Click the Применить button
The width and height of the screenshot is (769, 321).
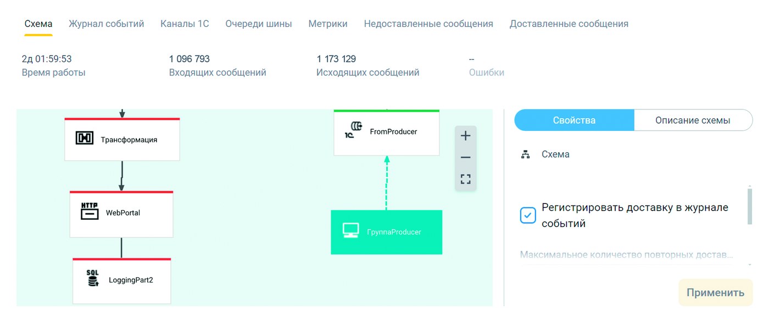tap(715, 292)
